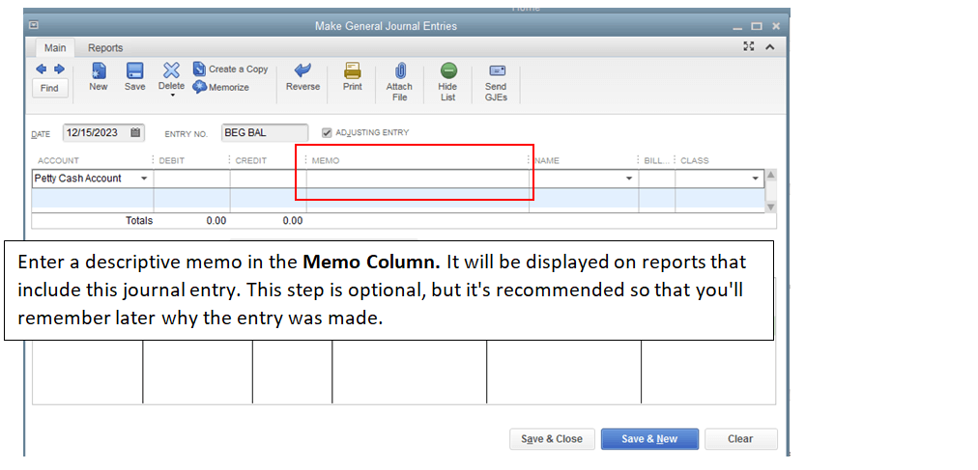Screen dimensions: 978x470
Task: Open the Name column dropdown
Action: pyautogui.click(x=629, y=179)
